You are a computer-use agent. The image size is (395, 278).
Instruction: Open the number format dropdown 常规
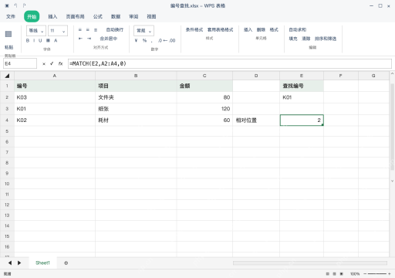point(143,31)
